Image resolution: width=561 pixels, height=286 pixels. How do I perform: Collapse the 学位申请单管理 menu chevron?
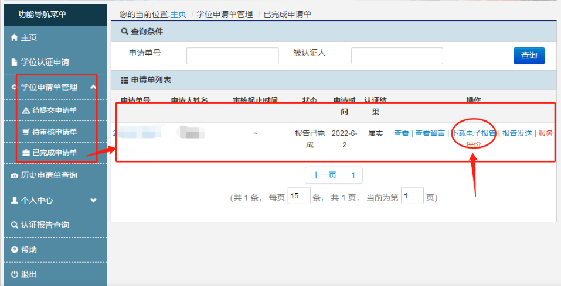pyautogui.click(x=93, y=87)
